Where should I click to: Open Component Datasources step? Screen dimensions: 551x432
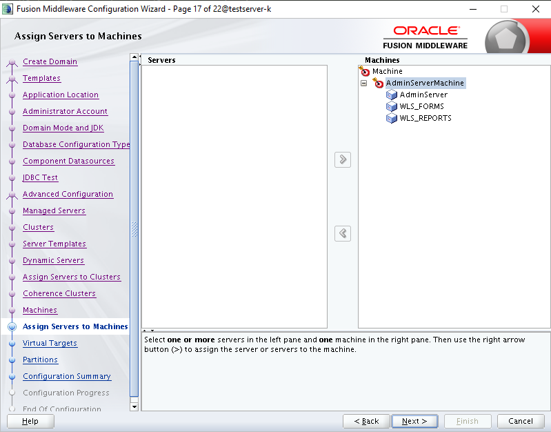(x=68, y=161)
